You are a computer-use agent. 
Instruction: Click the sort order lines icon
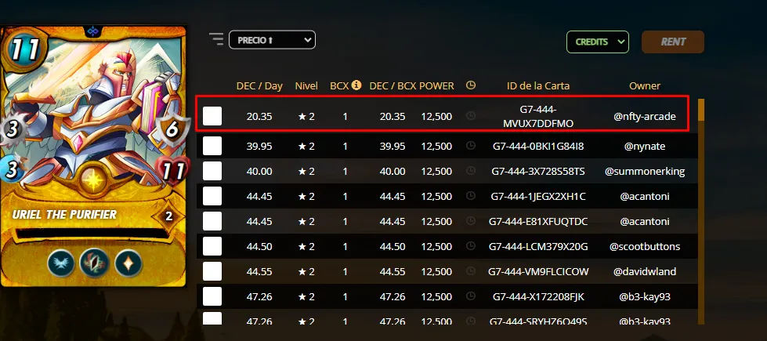215,39
